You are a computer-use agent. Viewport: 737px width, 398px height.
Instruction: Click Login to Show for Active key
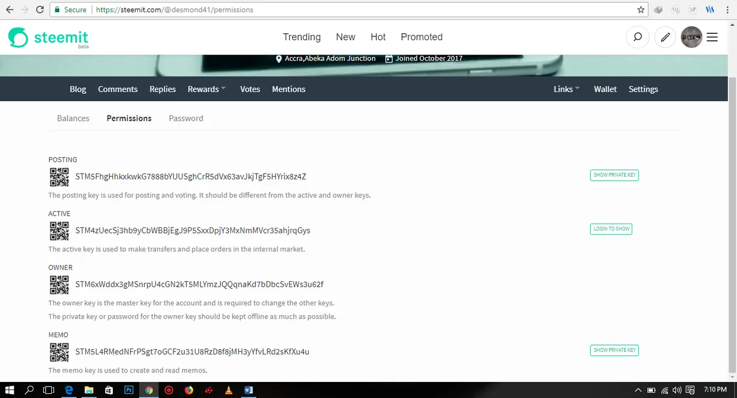[x=611, y=229]
